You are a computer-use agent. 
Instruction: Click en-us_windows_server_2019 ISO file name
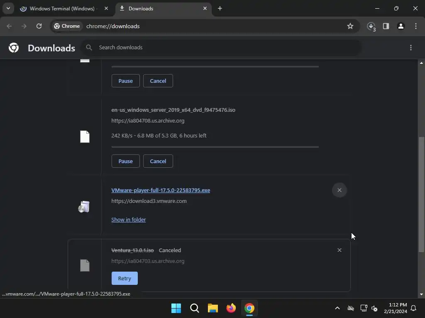[173, 110]
